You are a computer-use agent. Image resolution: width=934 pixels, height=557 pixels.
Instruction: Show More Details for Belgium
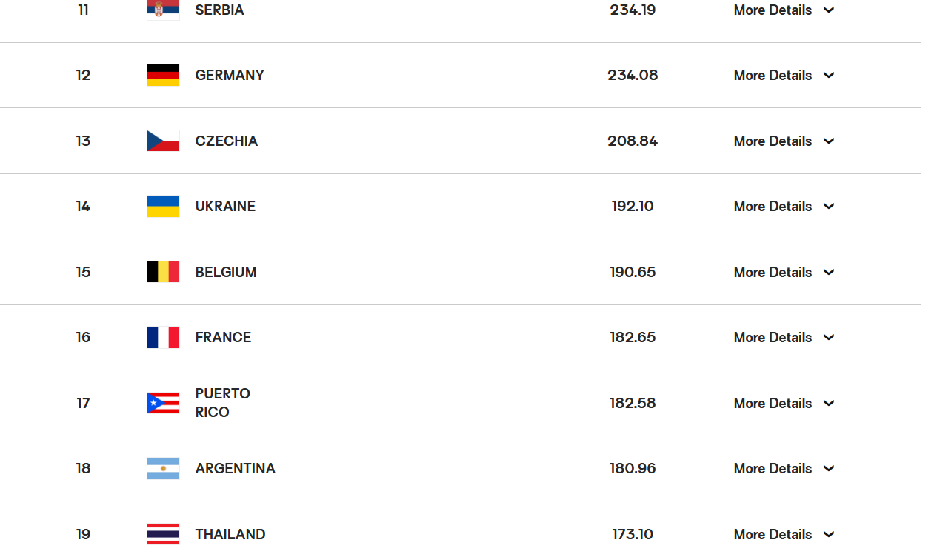784,272
